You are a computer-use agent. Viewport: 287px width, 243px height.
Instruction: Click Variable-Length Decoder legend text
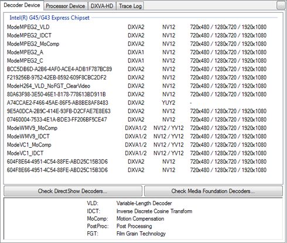pos(144,203)
